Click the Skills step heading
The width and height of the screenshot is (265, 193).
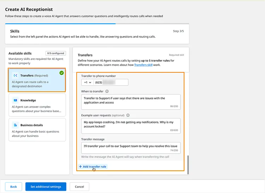click(x=15, y=31)
